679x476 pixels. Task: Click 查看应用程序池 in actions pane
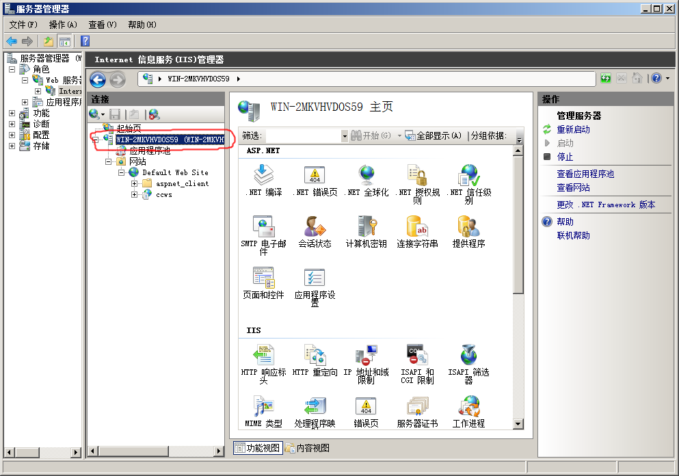point(585,174)
